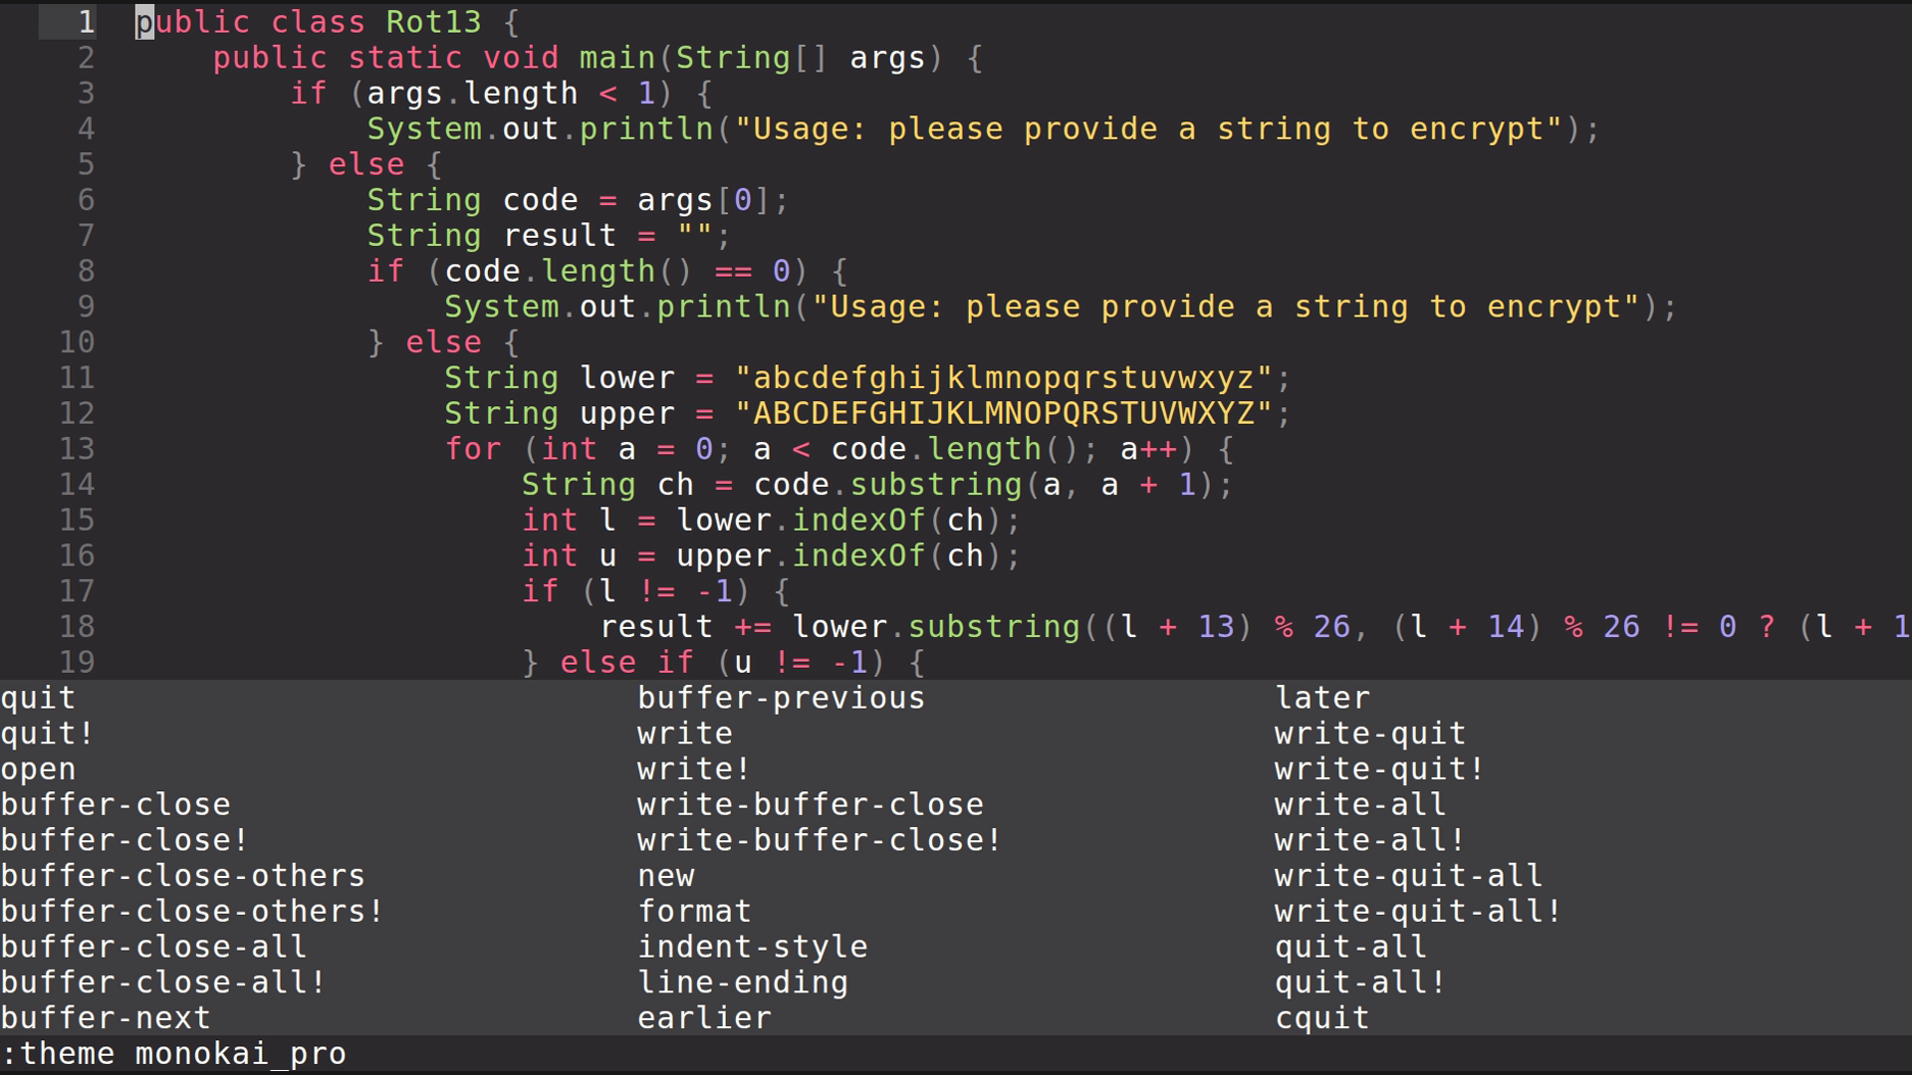Screen dimensions: 1912x1075
Task: Select the later command entry
Action: point(1321,697)
